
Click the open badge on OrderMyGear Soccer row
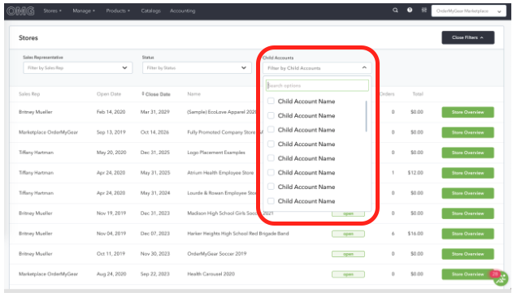pos(348,254)
